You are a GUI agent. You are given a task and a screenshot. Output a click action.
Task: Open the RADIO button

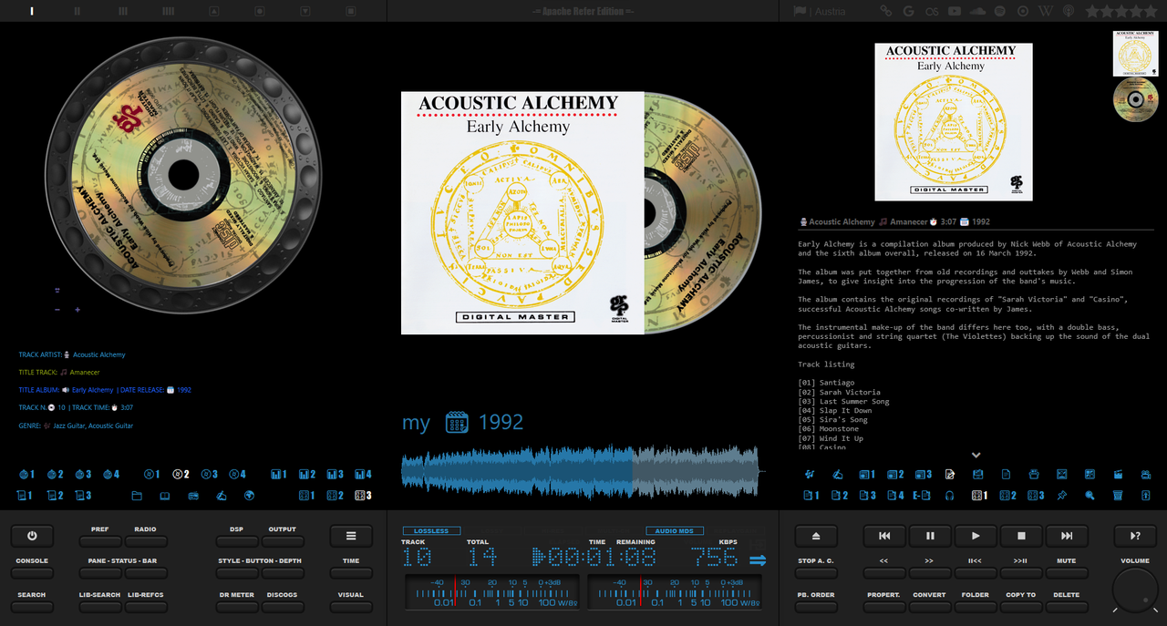(146, 541)
